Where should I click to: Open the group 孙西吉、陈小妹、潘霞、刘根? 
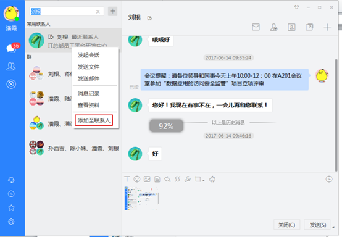pyautogui.click(x=73, y=149)
